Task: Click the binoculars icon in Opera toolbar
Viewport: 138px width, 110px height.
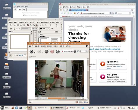Action: [133, 13]
